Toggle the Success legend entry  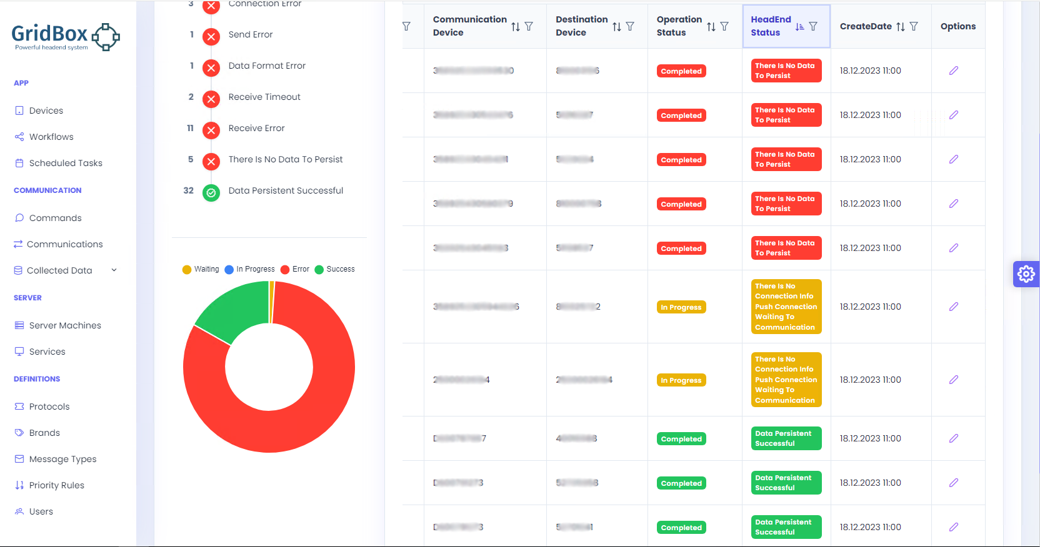tap(334, 269)
